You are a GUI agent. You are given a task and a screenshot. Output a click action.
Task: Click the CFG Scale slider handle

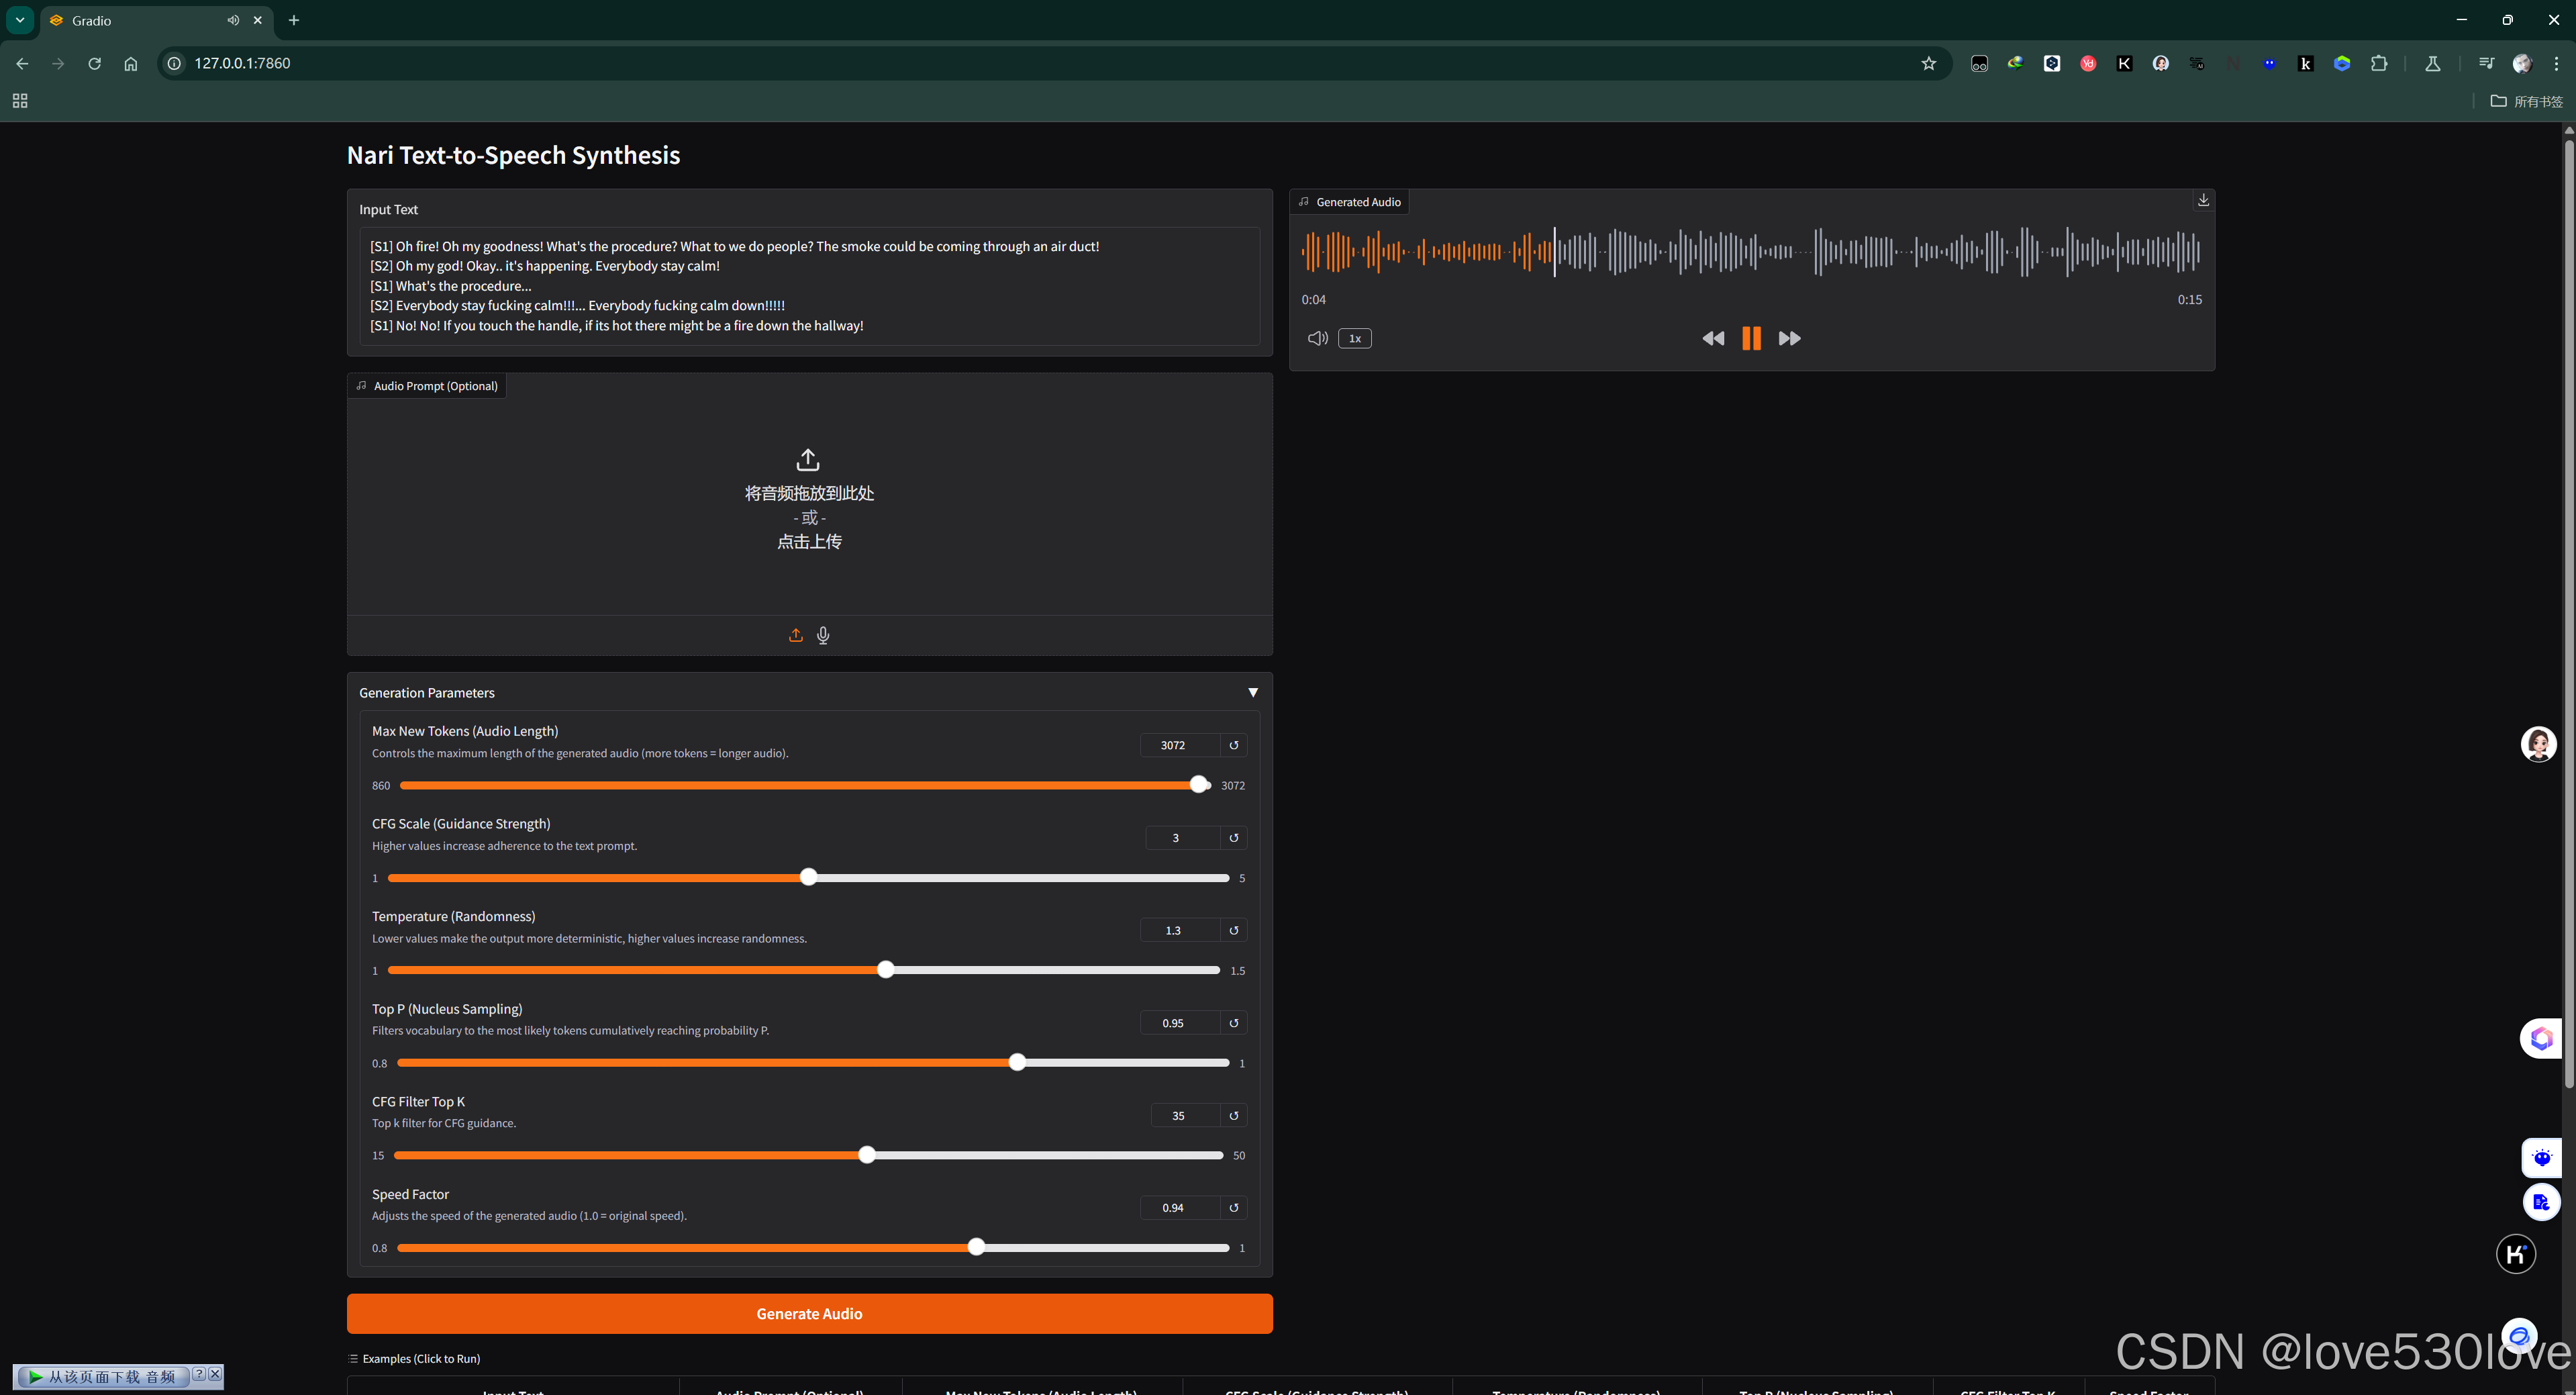(x=809, y=877)
